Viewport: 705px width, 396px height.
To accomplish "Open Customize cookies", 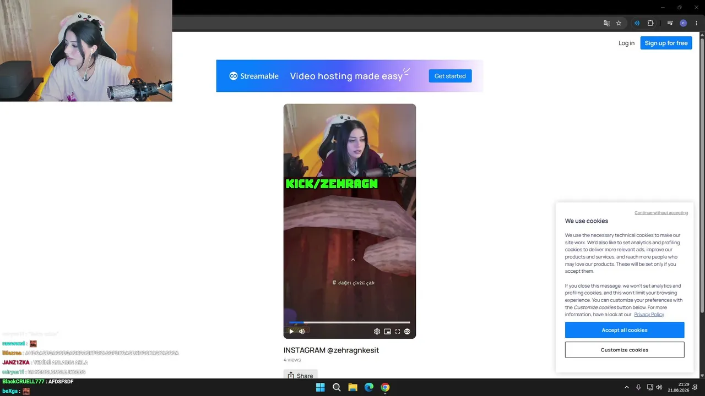I will pyautogui.click(x=625, y=350).
